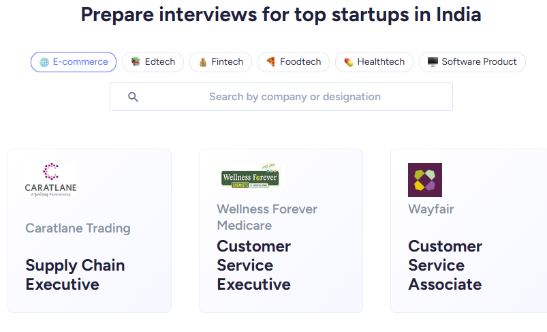Show Healthtech startup interviews

[x=374, y=62]
